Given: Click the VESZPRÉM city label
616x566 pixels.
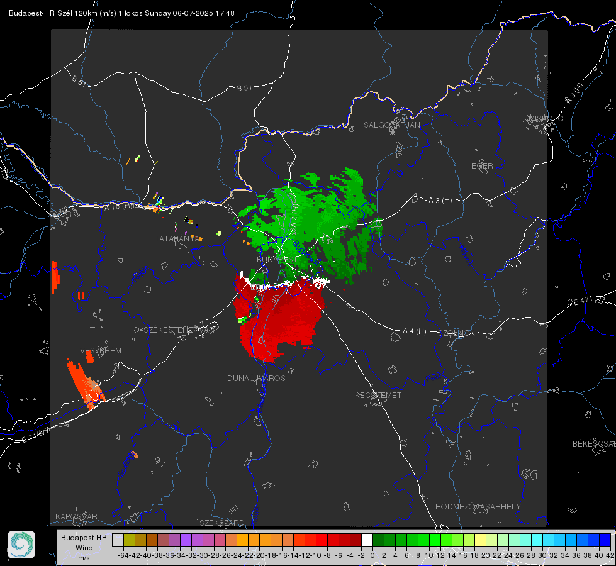Looking at the screenshot, I should [x=101, y=351].
